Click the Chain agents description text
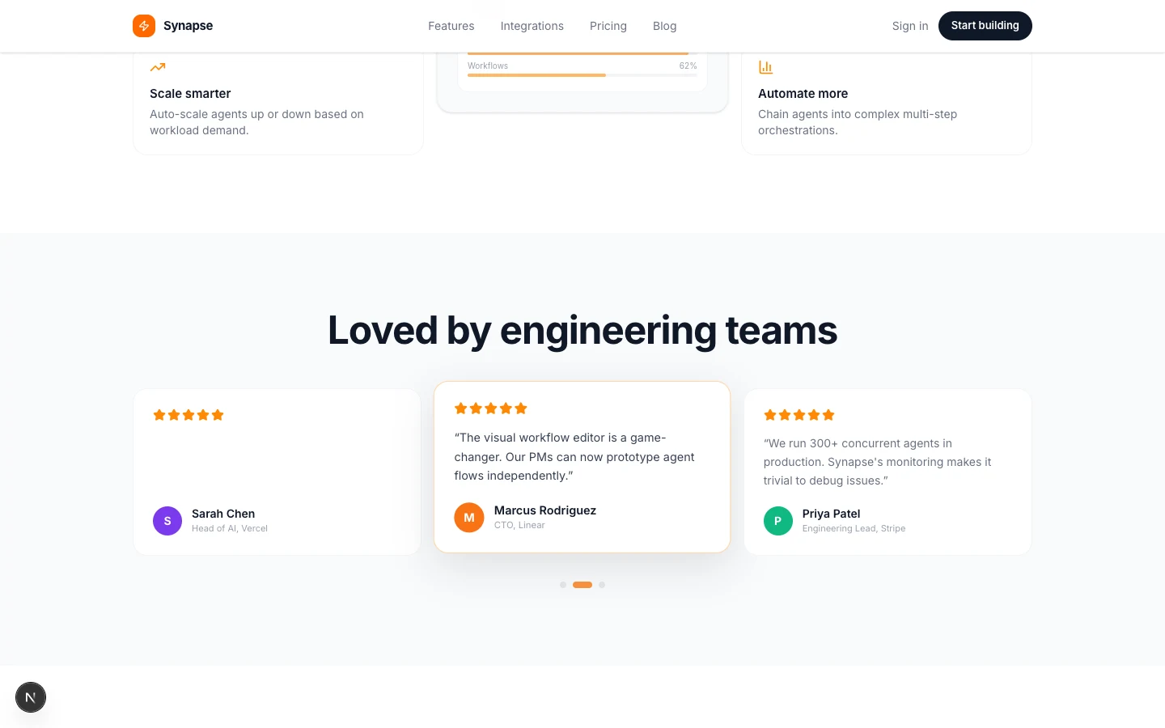1165x728 pixels. pyautogui.click(x=858, y=122)
